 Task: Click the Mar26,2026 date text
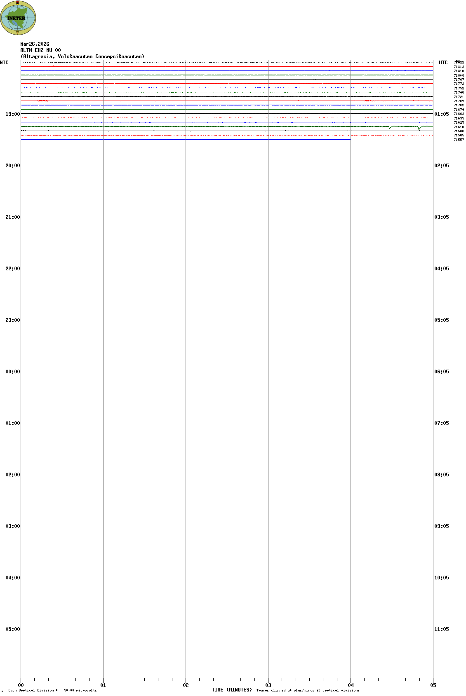click(x=35, y=44)
